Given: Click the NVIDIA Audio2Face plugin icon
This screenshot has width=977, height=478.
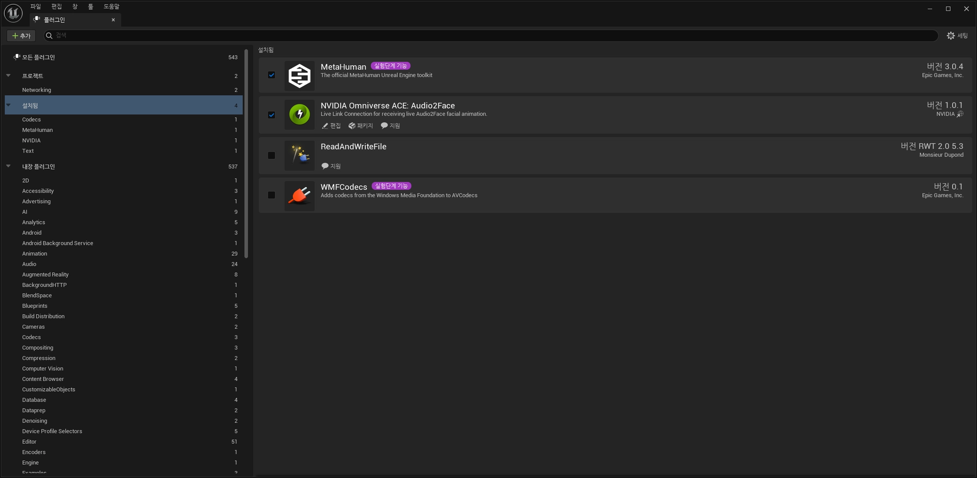Looking at the screenshot, I should click(300, 114).
